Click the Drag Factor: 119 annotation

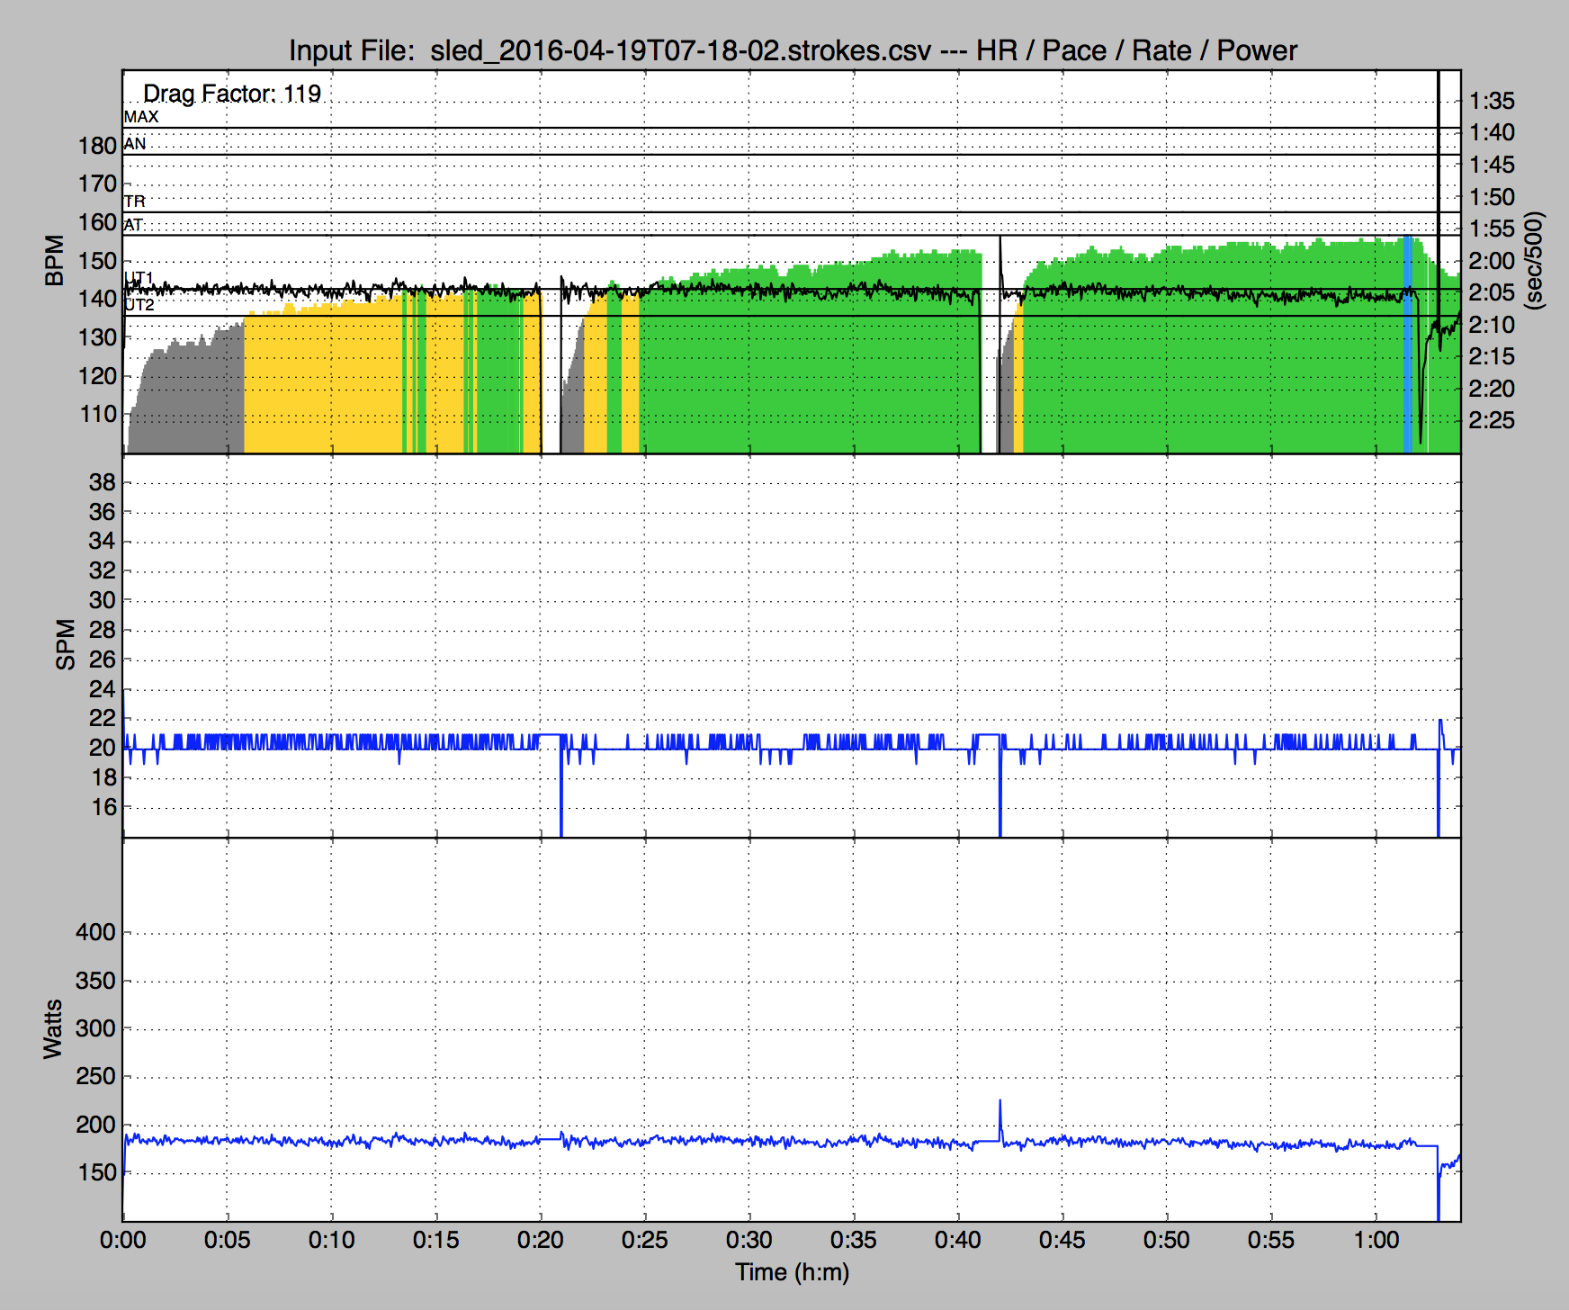point(232,94)
